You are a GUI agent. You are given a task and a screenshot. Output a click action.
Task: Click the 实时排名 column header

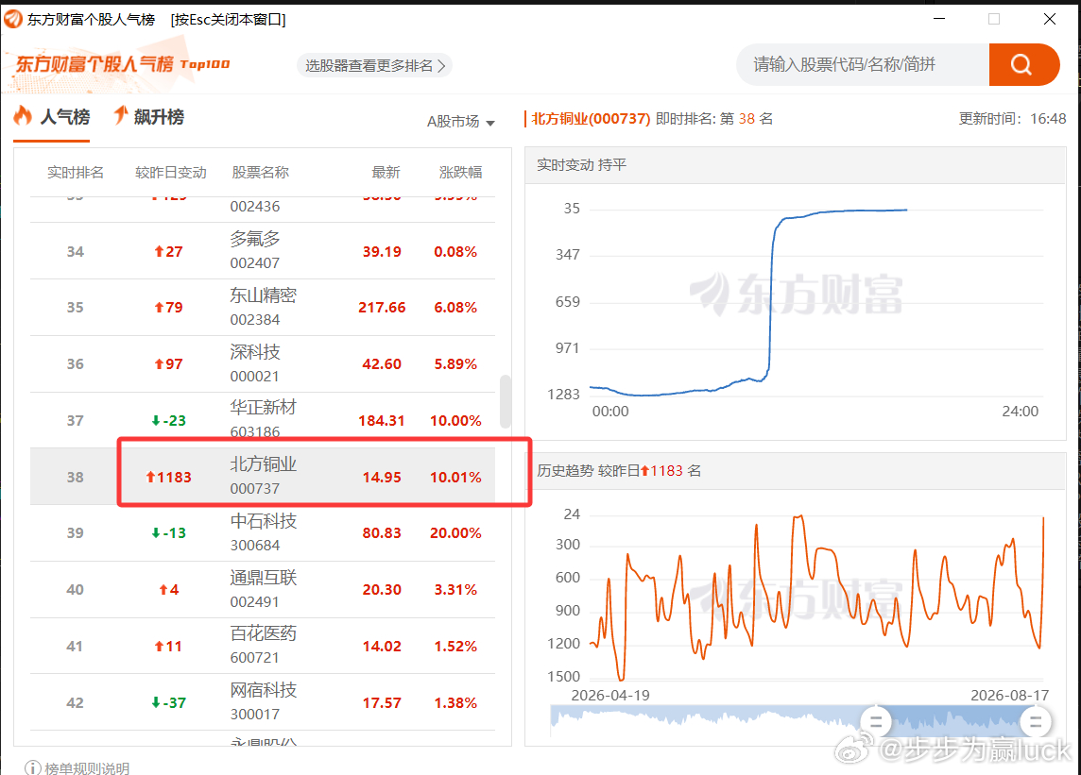(76, 172)
